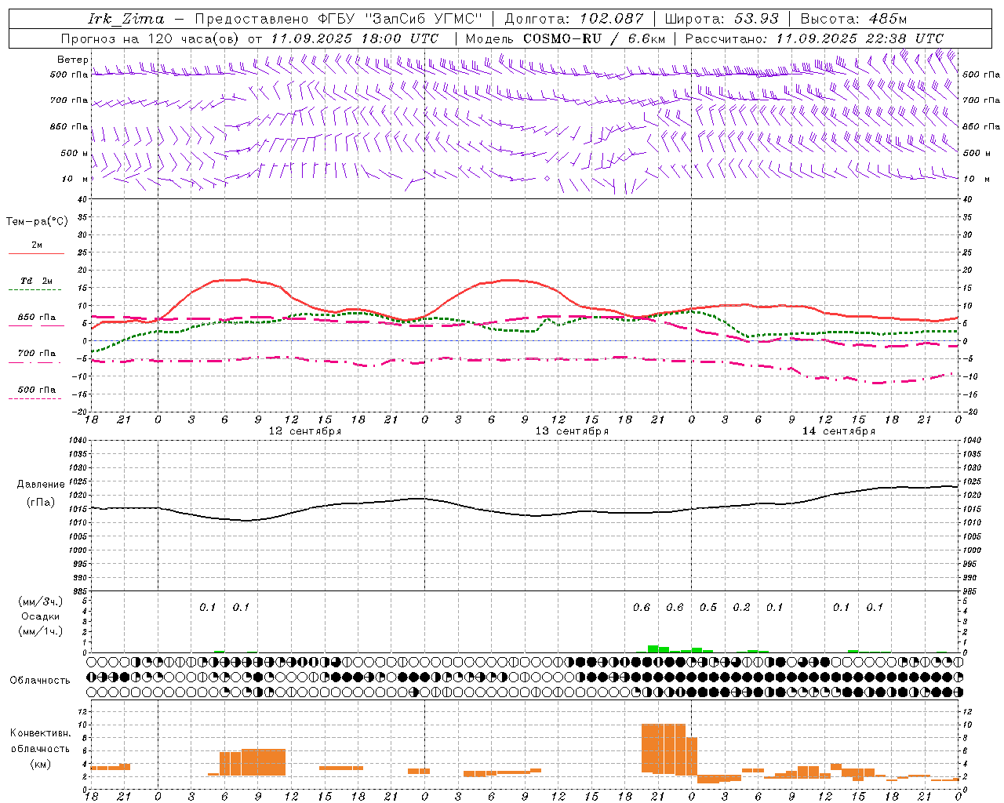The width and height of the screenshot is (1004, 803).
Task: Click the precipitation value "0.5"
Action: tap(708, 607)
